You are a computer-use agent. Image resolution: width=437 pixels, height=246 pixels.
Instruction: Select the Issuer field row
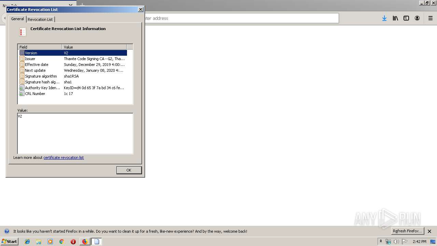pyautogui.click(x=73, y=59)
